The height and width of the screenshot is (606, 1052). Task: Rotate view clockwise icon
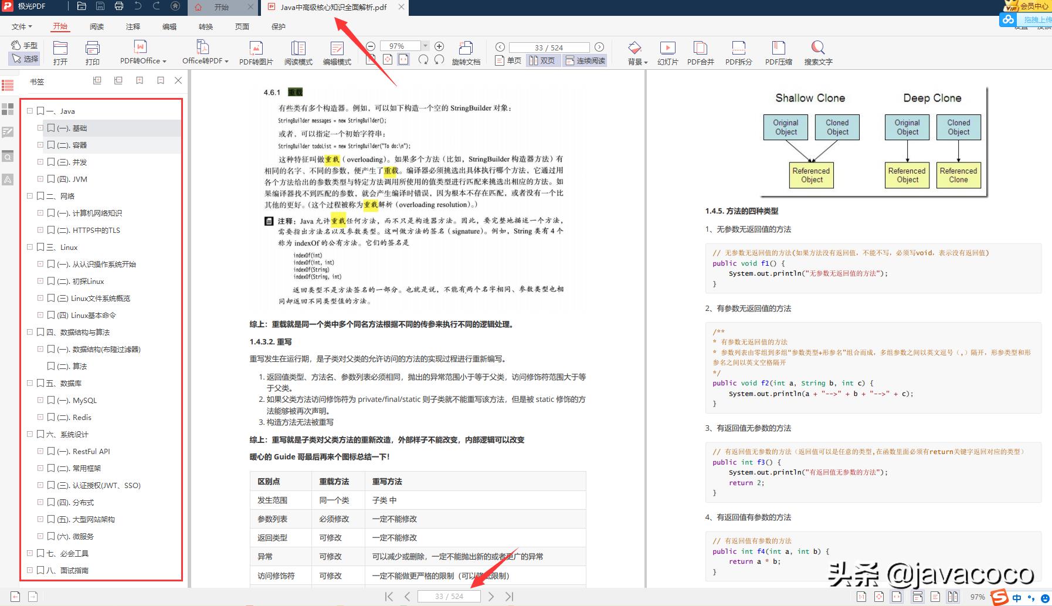(423, 59)
